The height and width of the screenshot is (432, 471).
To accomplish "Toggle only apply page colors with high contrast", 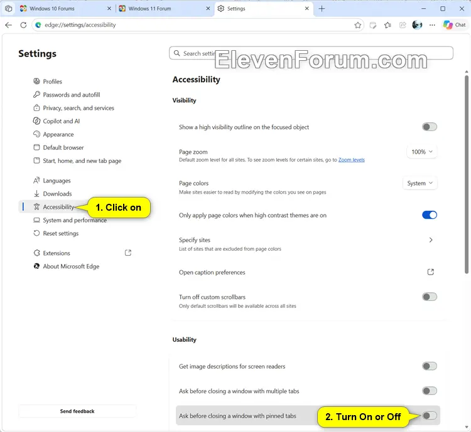I will pyautogui.click(x=430, y=215).
